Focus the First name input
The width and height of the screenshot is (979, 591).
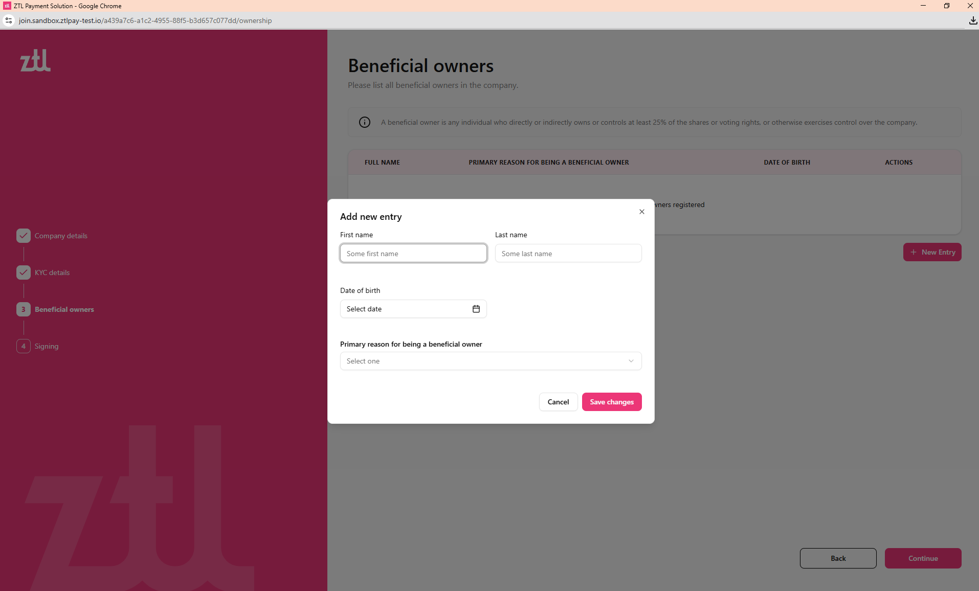(413, 253)
